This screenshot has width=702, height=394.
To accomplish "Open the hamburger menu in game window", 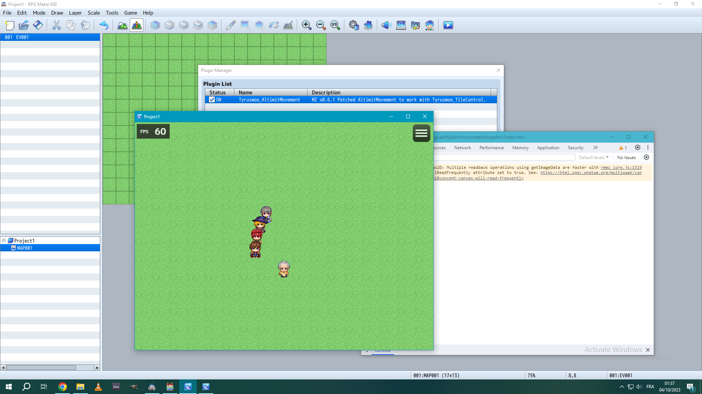I will tap(421, 133).
